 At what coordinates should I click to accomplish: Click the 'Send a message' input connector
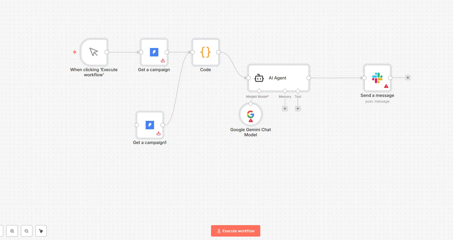click(365, 78)
